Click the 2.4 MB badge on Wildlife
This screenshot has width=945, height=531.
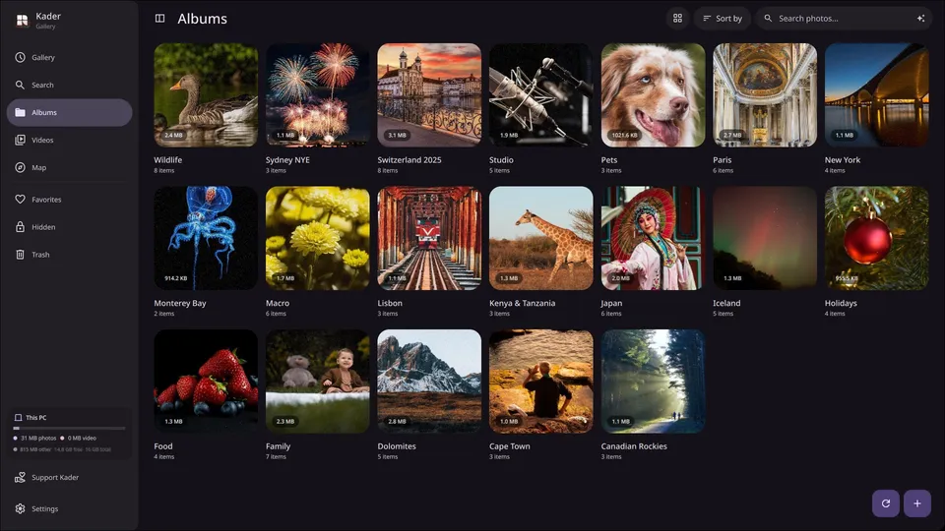173,136
